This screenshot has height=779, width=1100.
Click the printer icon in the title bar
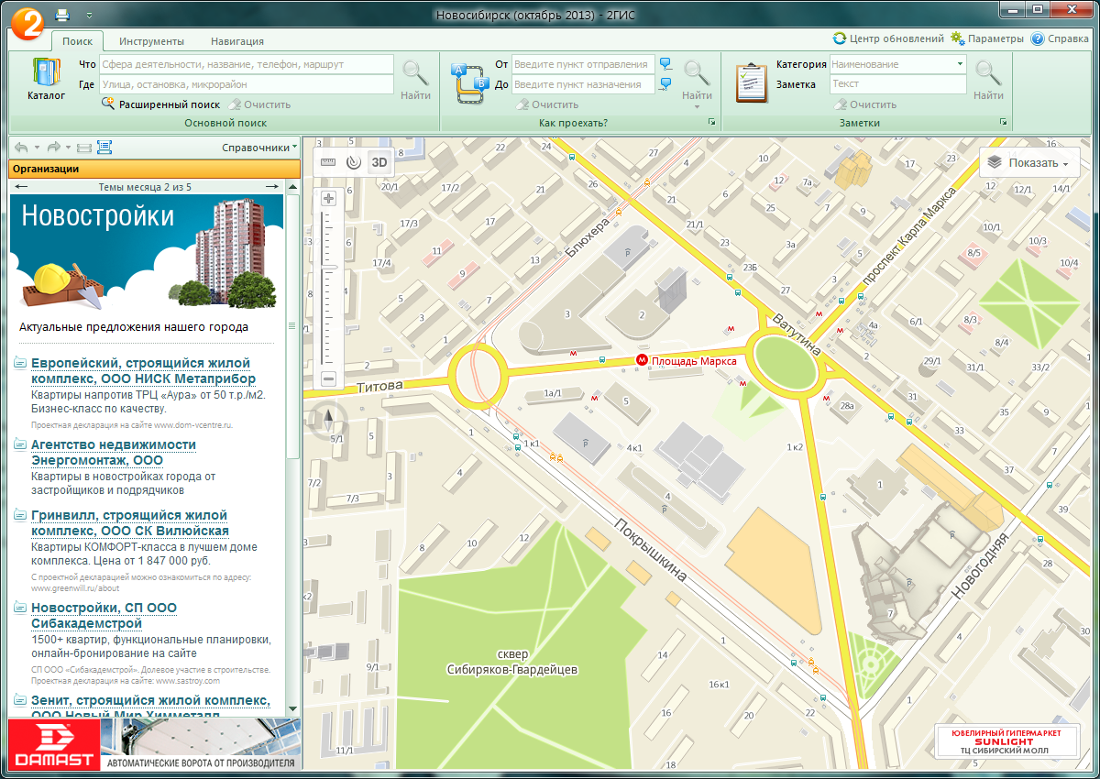(x=62, y=15)
